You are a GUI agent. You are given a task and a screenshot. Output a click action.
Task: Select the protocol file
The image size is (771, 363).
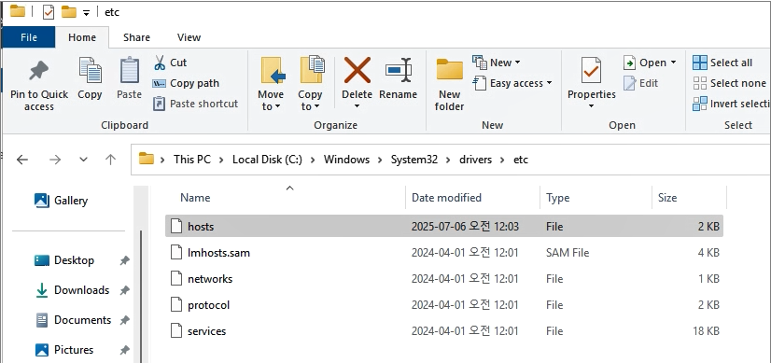444,305
